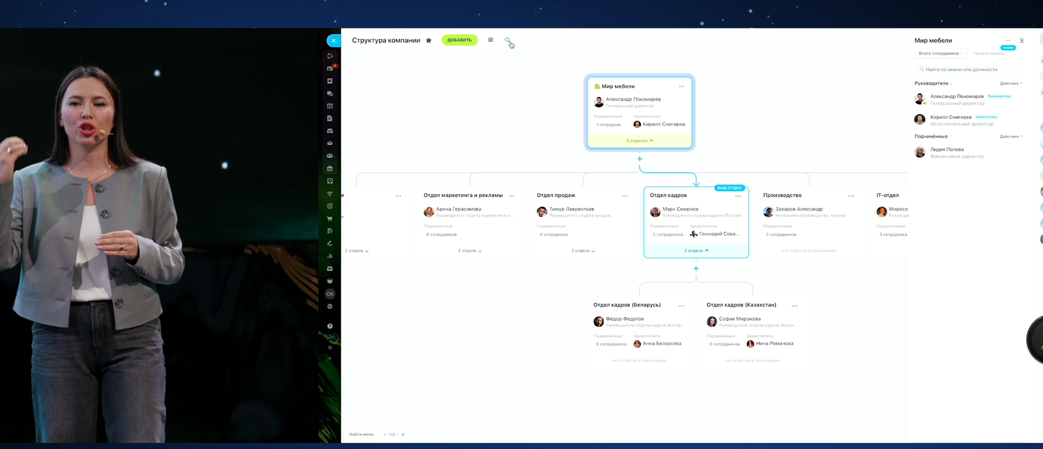Click the Найти по имени search field
Image resolution: width=1043 pixels, height=449 pixels.
(968, 69)
